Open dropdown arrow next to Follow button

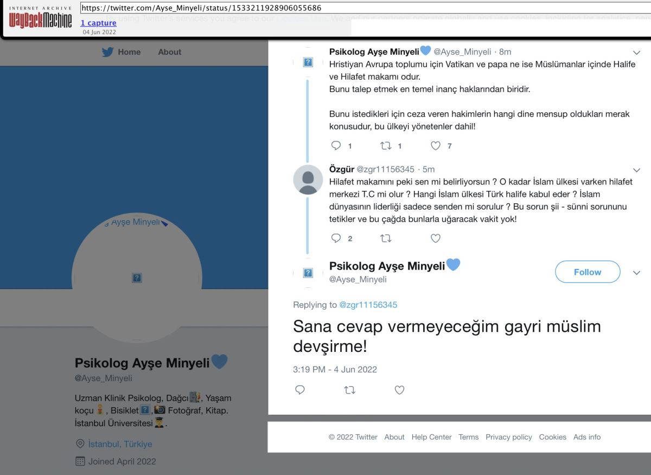[637, 272]
